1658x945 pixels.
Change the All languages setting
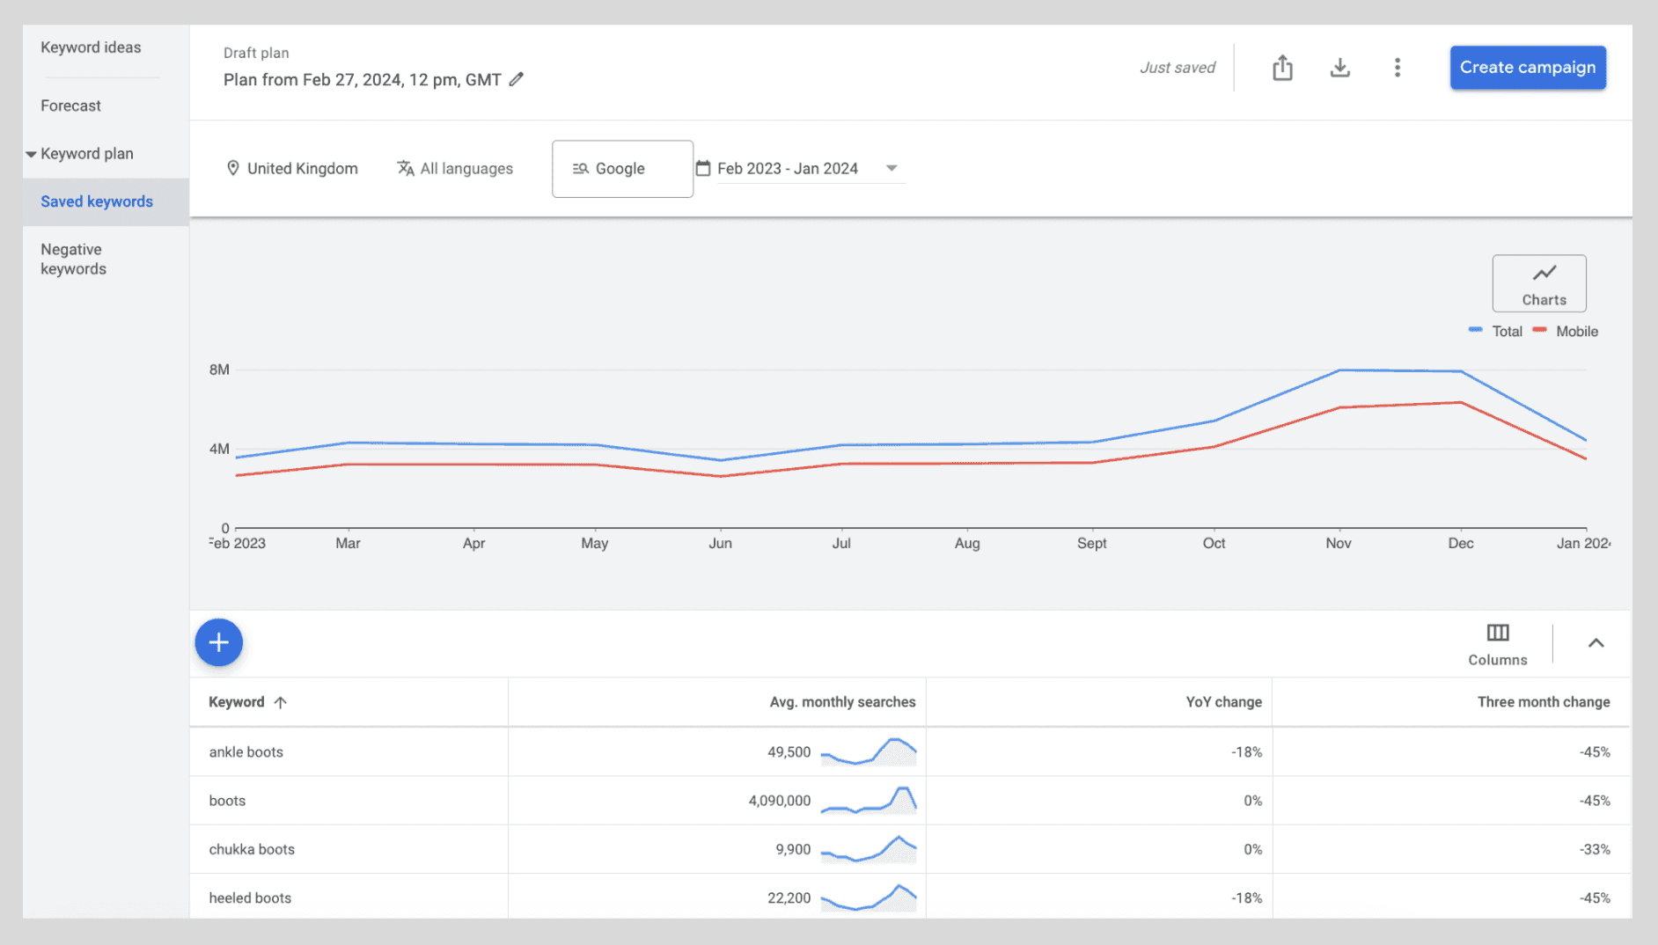coord(455,168)
